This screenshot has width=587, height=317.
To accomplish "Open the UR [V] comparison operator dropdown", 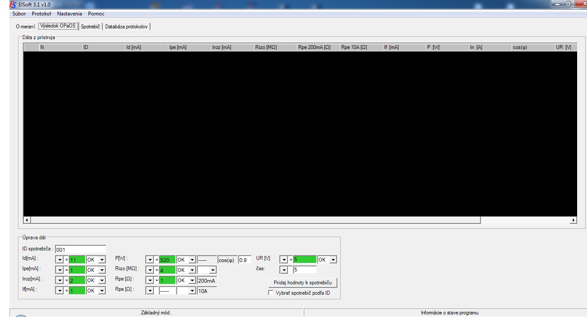I will 284,259.
